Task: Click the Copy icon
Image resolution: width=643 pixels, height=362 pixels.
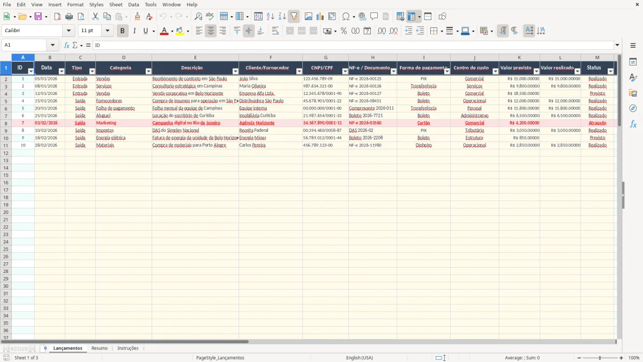Action: [x=107, y=17]
